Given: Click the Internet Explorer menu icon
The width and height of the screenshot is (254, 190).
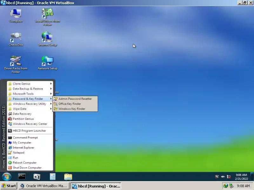Looking at the screenshot, I should (x=10, y=148).
